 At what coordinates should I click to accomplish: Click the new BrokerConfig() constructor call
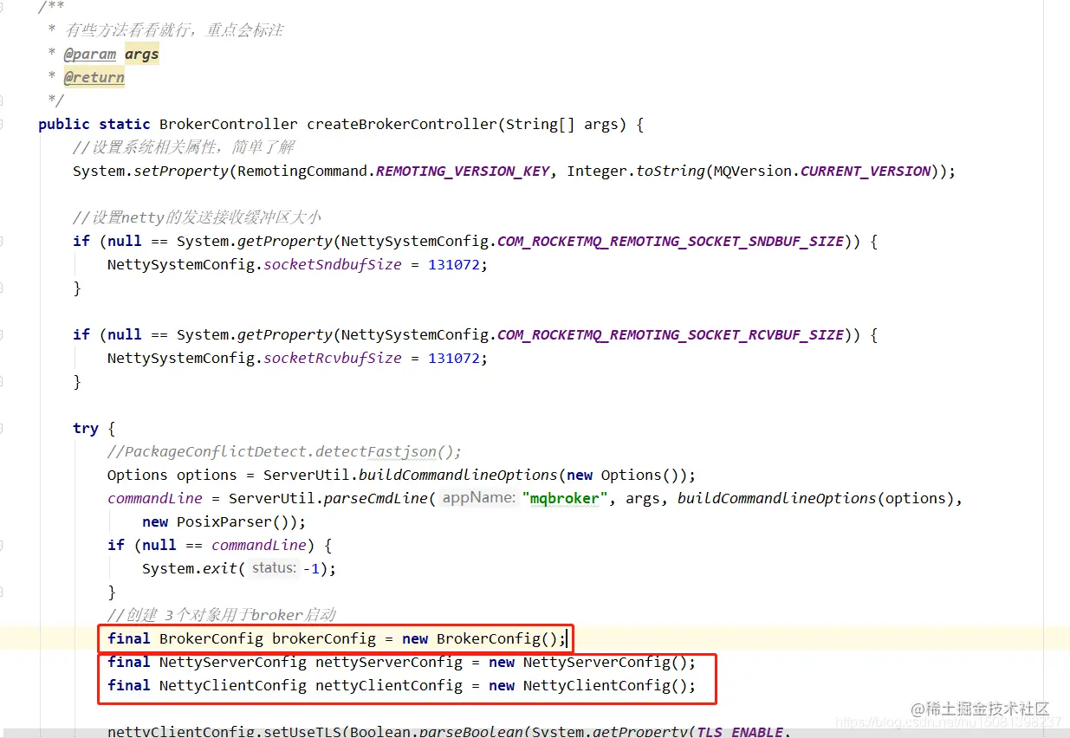click(x=480, y=638)
